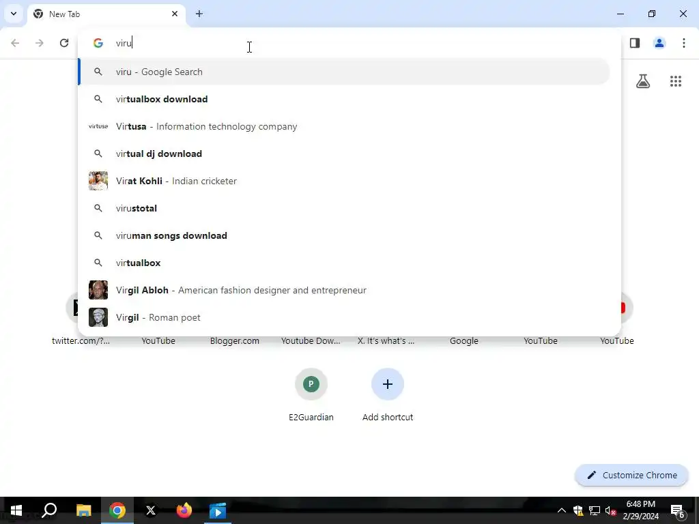Click the Google G icon in address bar
This screenshot has height=524, width=699.
point(98,43)
